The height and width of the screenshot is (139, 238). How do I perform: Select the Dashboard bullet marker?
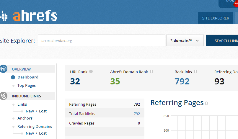(x=13, y=77)
